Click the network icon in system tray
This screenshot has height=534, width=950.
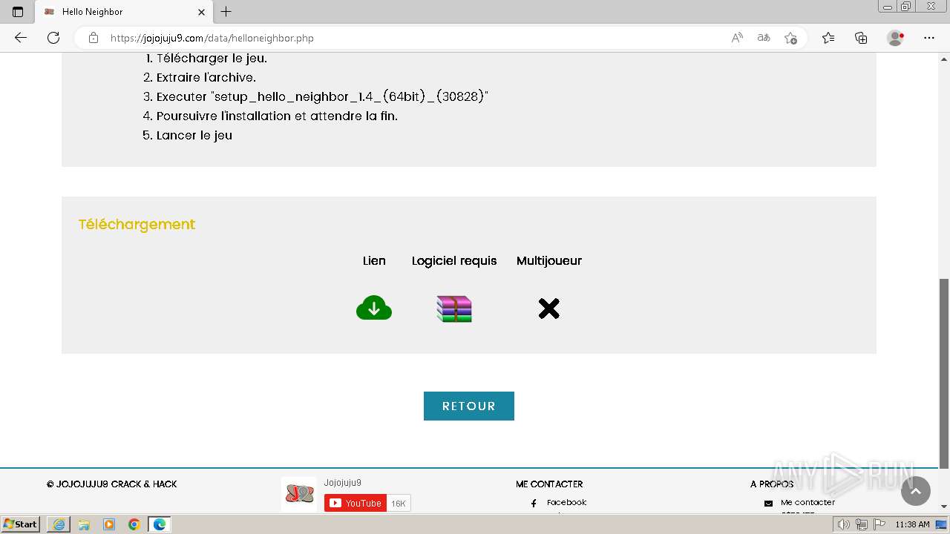[861, 524]
